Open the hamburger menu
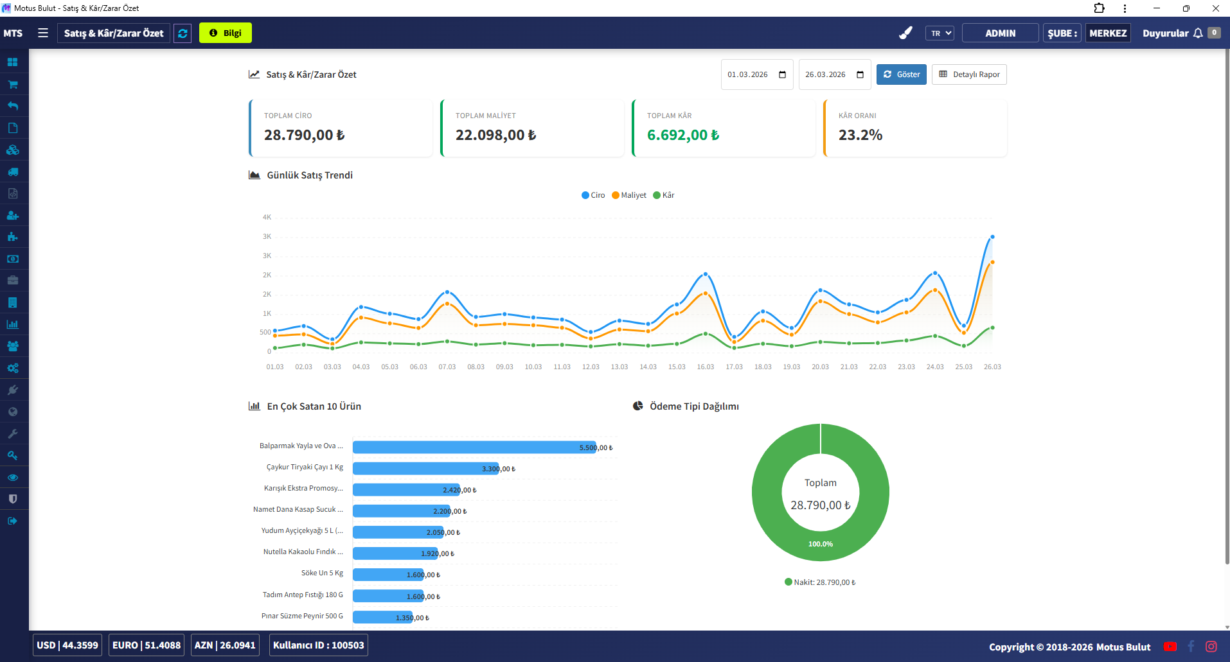 [x=43, y=33]
